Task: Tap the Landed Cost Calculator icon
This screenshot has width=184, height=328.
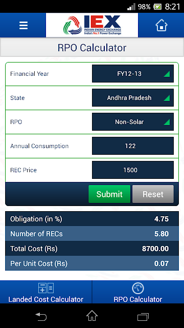Action: 46,288
